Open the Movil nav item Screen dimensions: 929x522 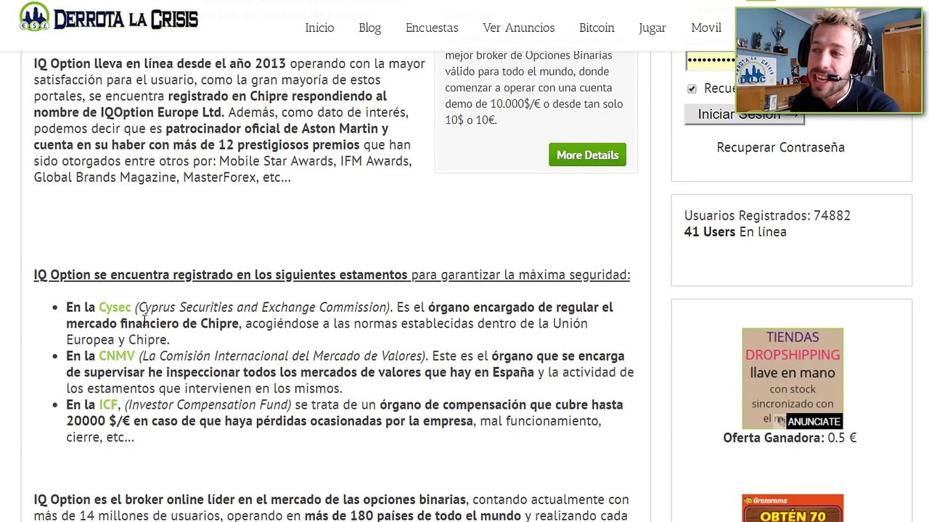click(706, 28)
